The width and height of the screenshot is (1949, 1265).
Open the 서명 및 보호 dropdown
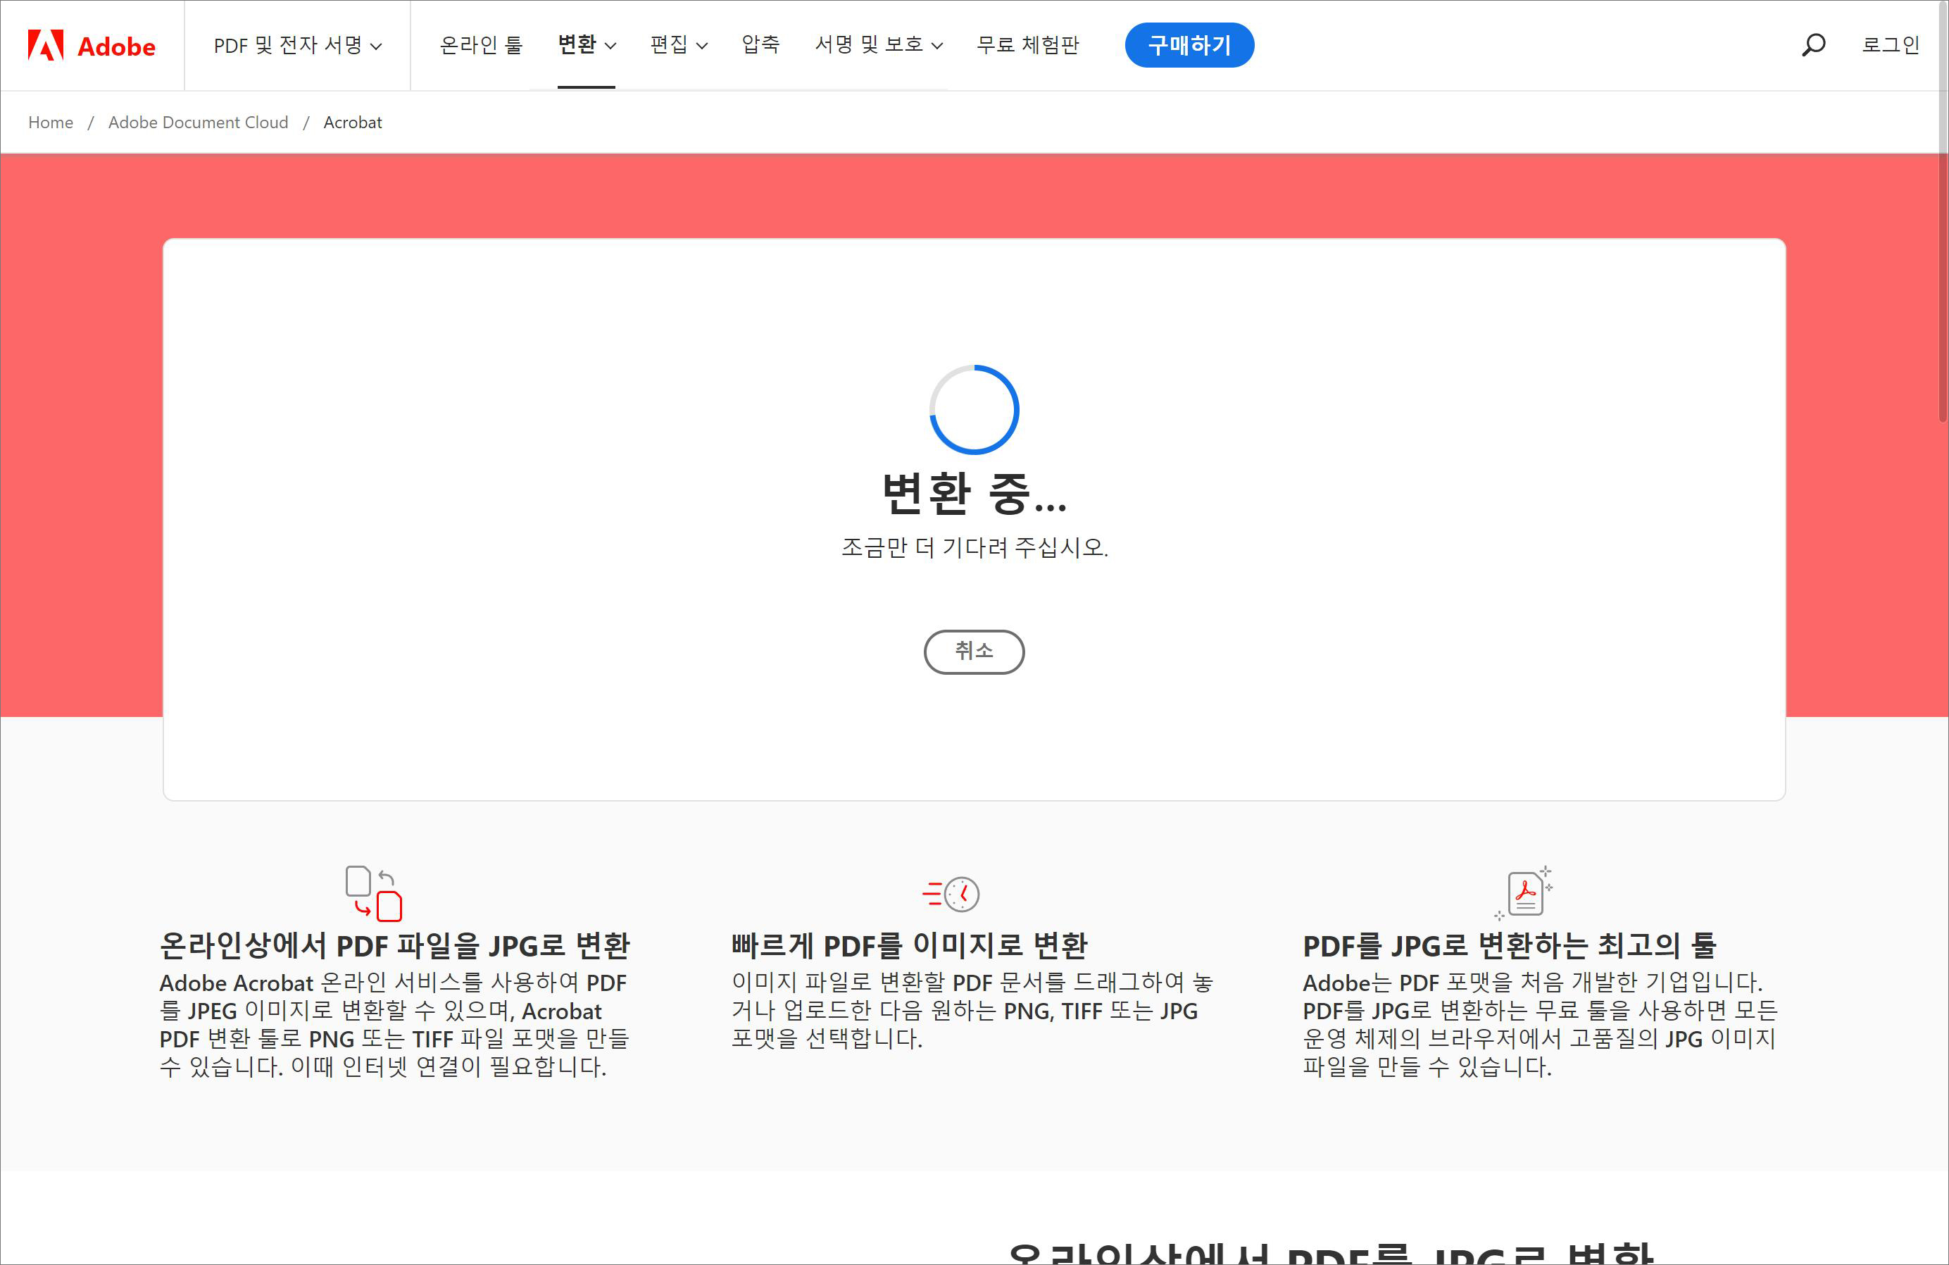878,45
